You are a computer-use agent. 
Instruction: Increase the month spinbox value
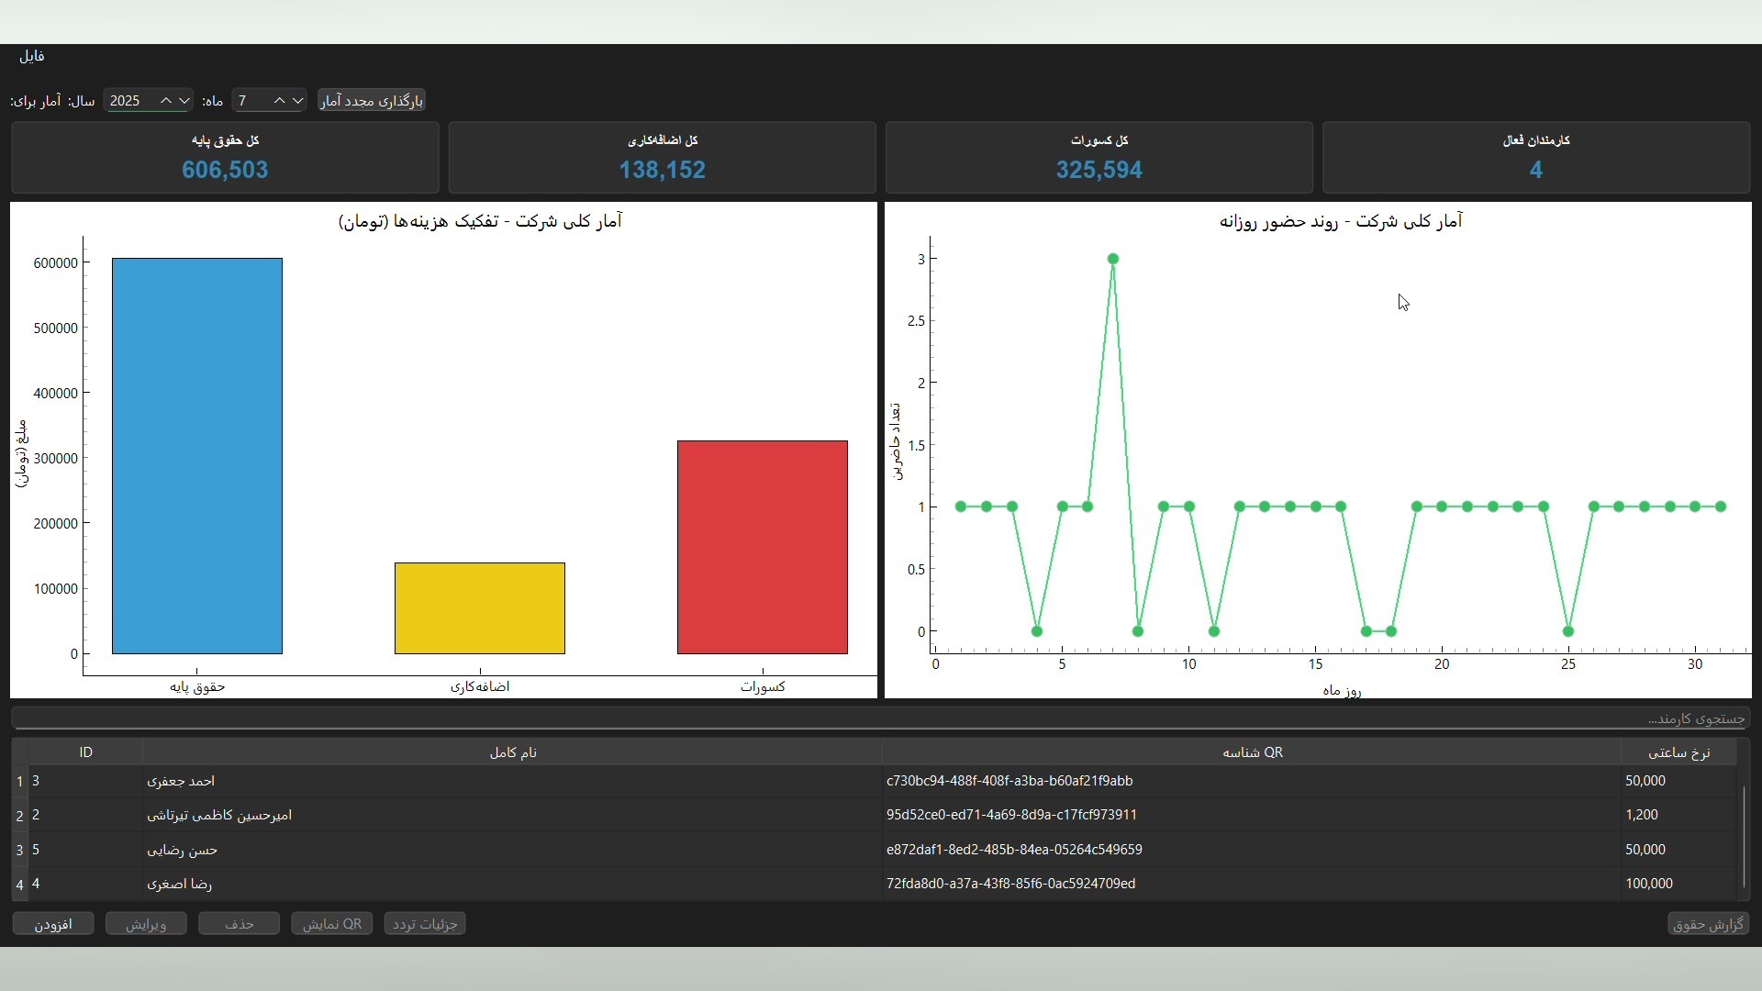pos(280,101)
